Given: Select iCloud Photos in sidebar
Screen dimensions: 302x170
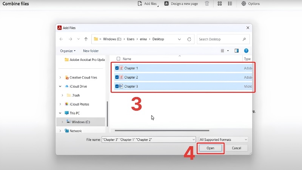Looking at the screenshot, I should coord(77,104).
